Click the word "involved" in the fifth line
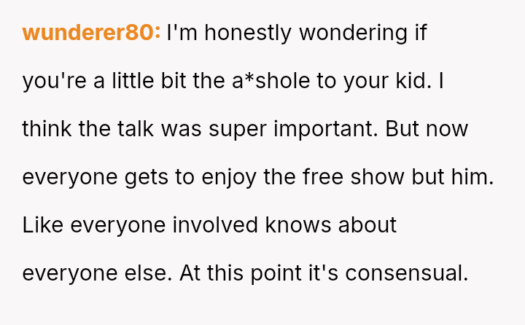Image resolution: width=525 pixels, height=325 pixels. 217,225
